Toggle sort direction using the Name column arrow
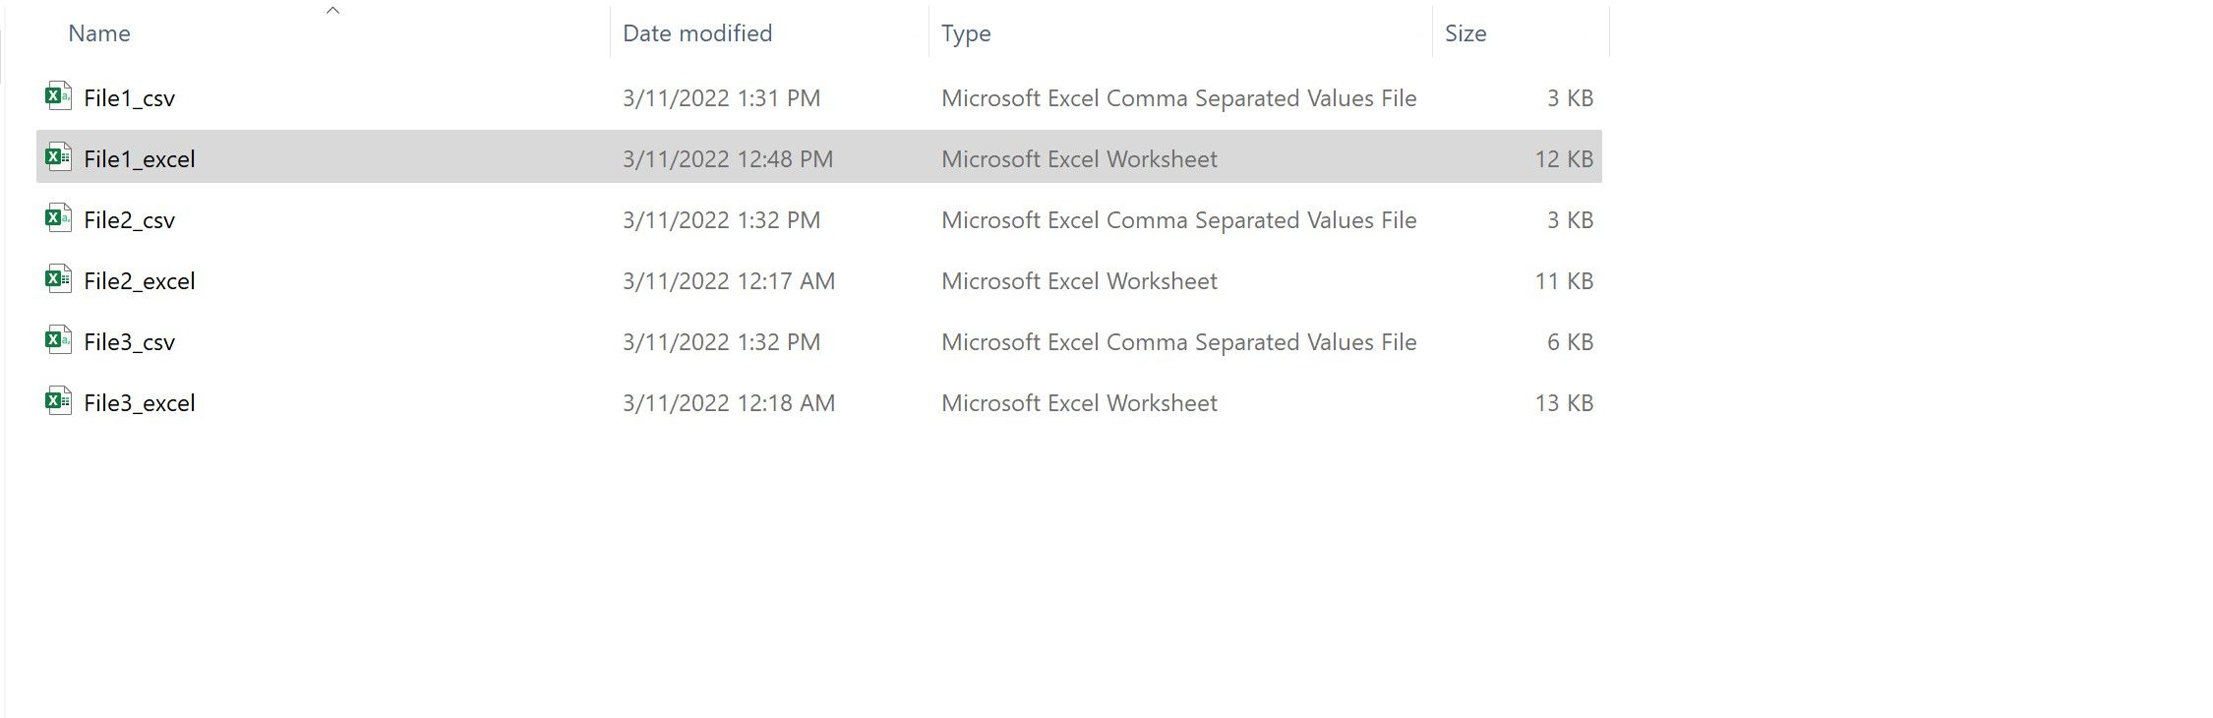Screen dimensions: 2213x718 (332, 10)
